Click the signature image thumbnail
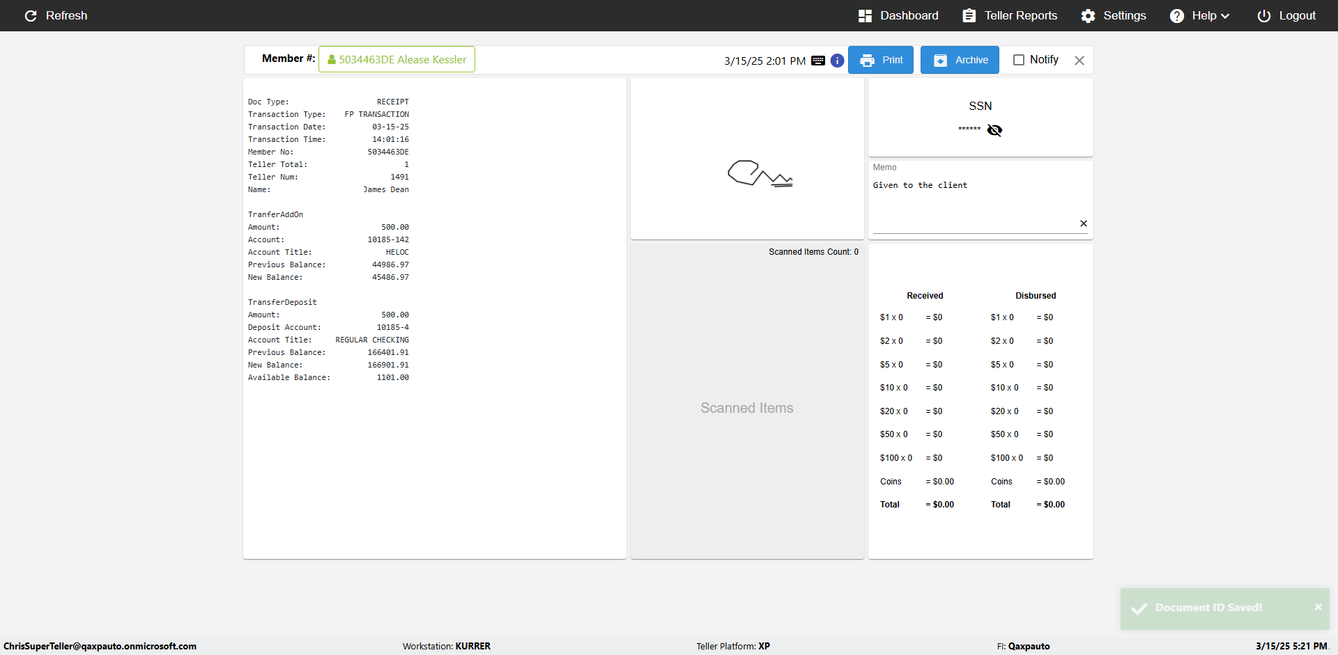The height and width of the screenshot is (655, 1338). [760, 173]
